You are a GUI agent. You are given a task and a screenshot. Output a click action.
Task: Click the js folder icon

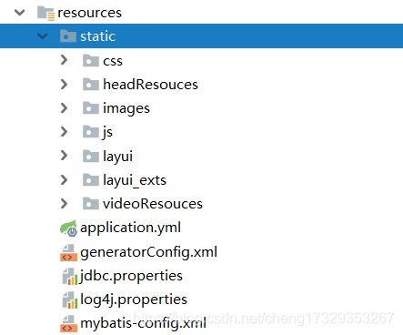click(91, 131)
